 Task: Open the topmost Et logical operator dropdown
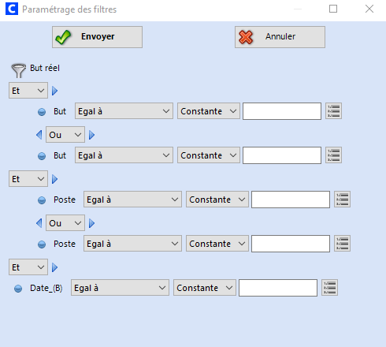point(28,91)
